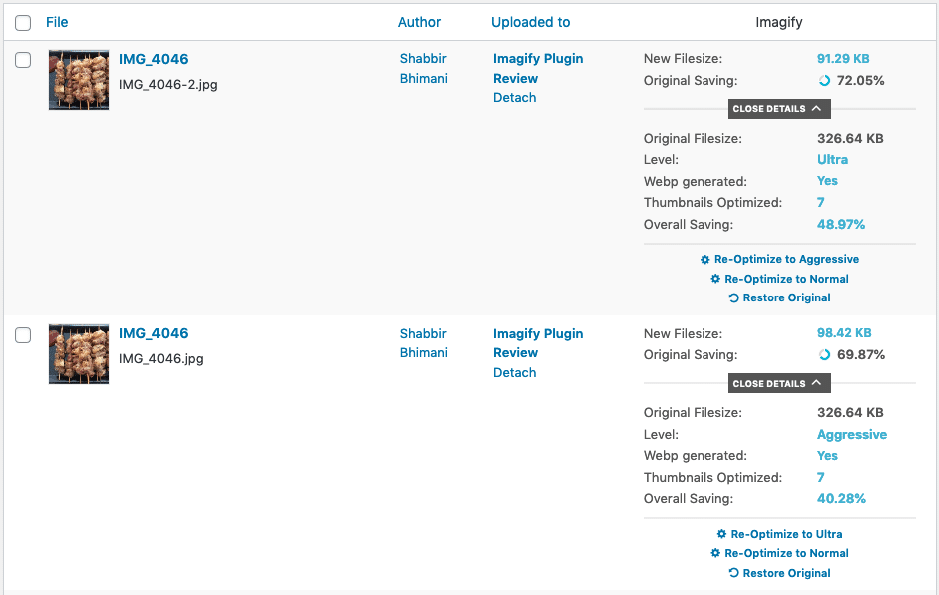Viewport: 939px width, 595px height.
Task: Open the kebab thumbnail for IMG_4046-2.jpg
Action: (79, 80)
